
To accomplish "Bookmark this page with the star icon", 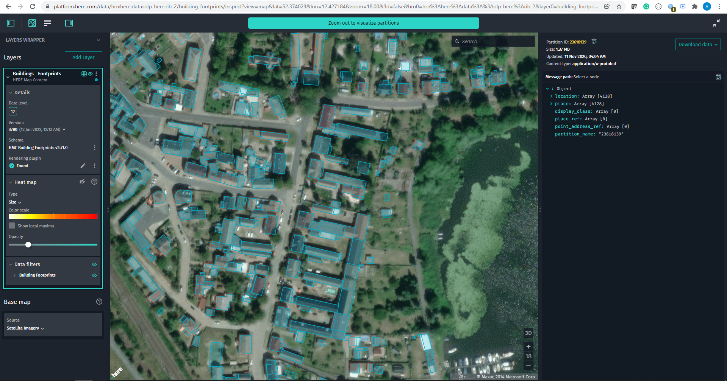I will pos(619,6).
